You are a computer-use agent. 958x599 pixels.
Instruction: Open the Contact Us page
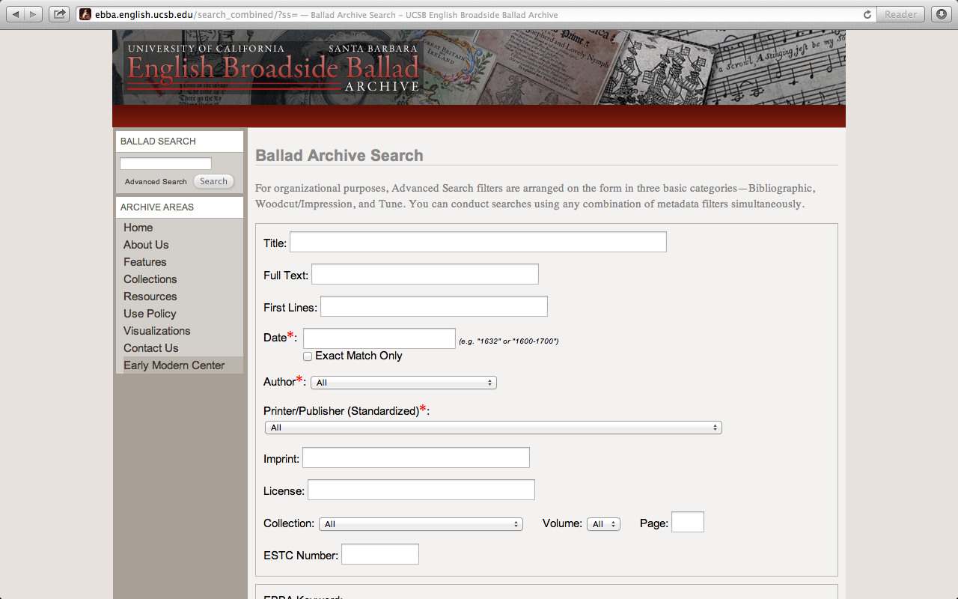151,348
